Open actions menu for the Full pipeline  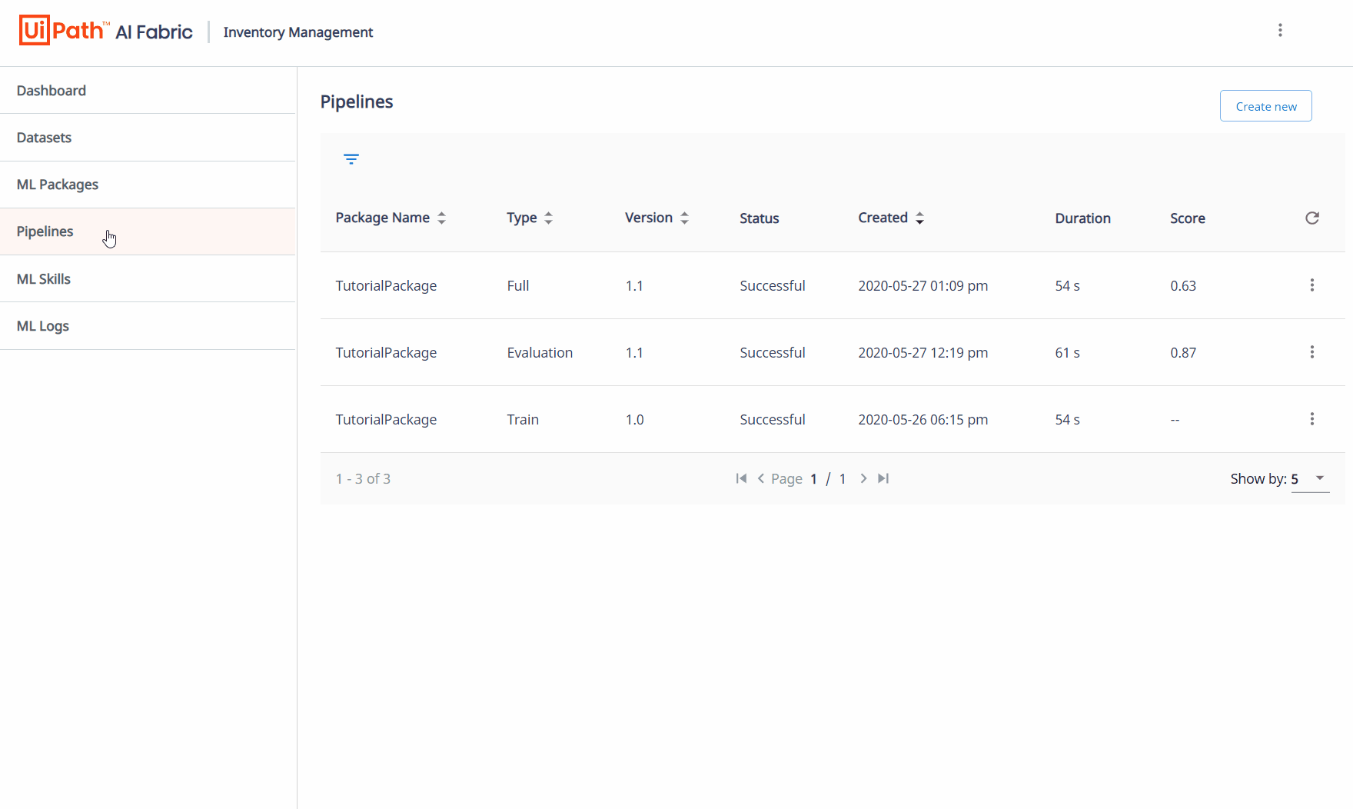pyautogui.click(x=1312, y=285)
